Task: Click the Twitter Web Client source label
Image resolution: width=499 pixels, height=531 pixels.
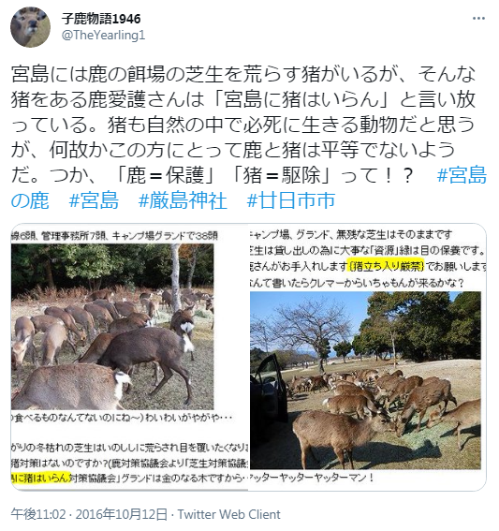Action: (x=229, y=514)
